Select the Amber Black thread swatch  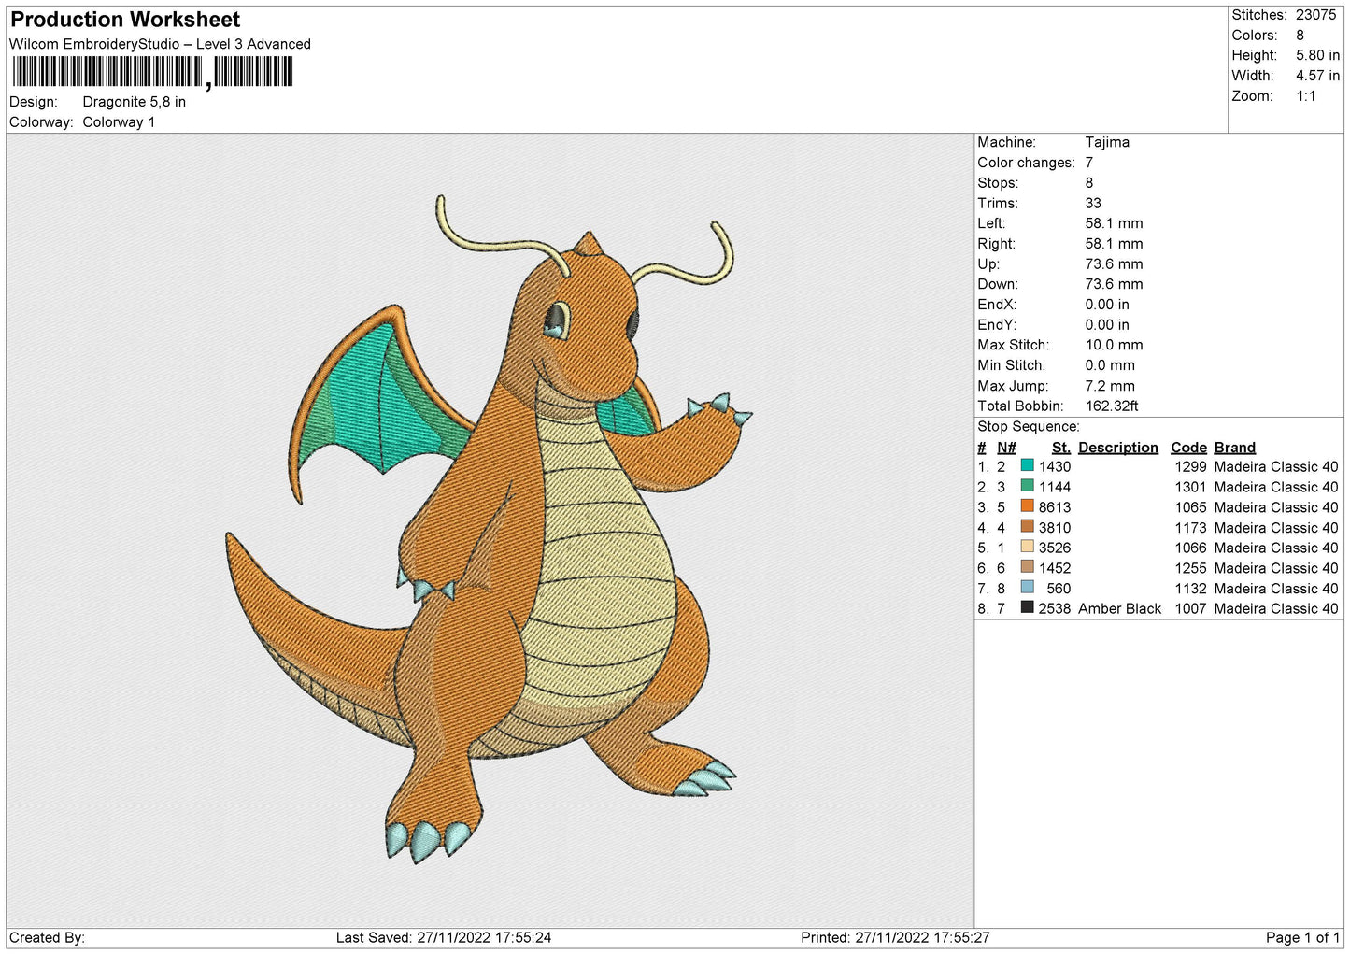coord(1028,607)
